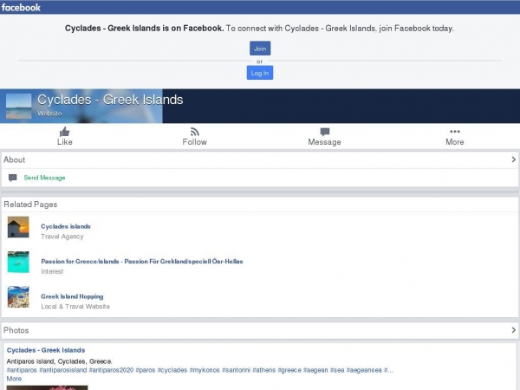The image size is (520, 390).
Task: Click the Like label
Action: tap(65, 142)
